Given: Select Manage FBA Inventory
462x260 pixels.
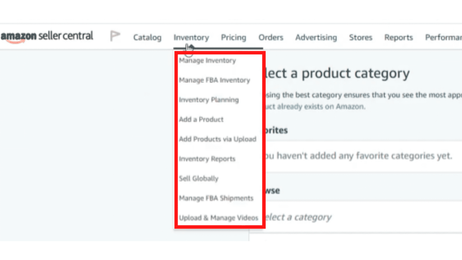Looking at the screenshot, I should [214, 80].
